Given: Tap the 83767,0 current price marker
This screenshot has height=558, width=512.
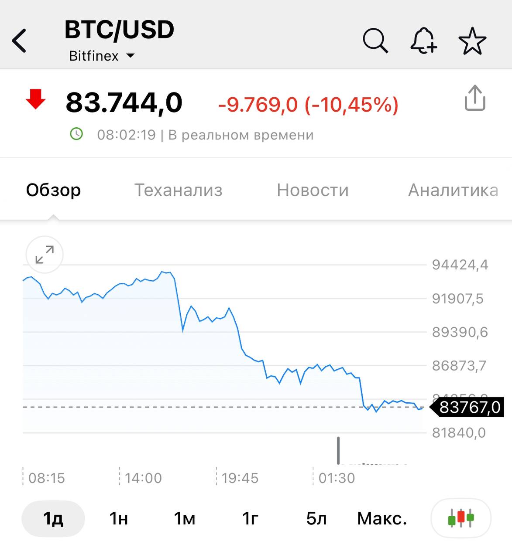Looking at the screenshot, I should point(469,408).
